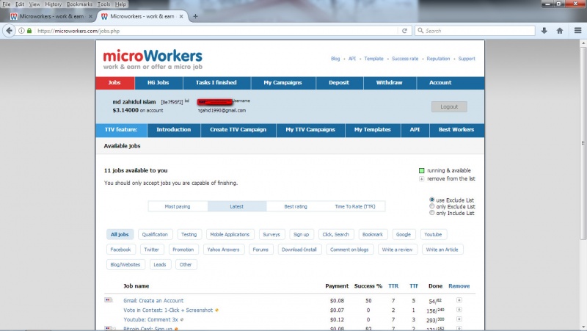Go to My Campaigns tab

pyautogui.click(x=282, y=83)
